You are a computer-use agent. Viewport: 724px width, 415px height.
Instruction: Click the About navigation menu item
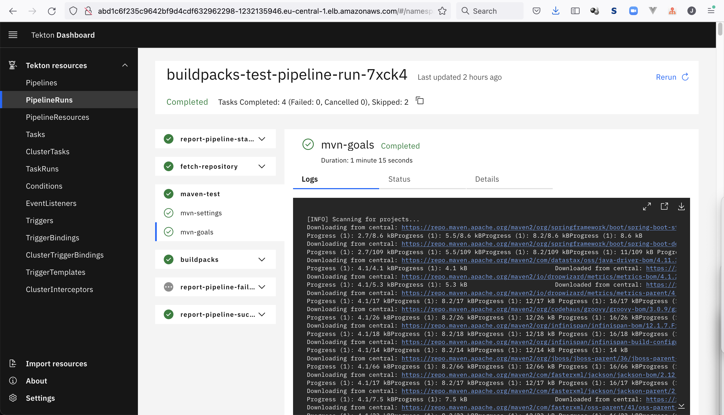tap(36, 381)
